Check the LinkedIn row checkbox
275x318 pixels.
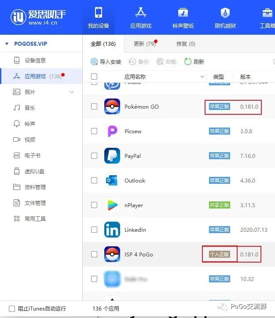click(94, 230)
